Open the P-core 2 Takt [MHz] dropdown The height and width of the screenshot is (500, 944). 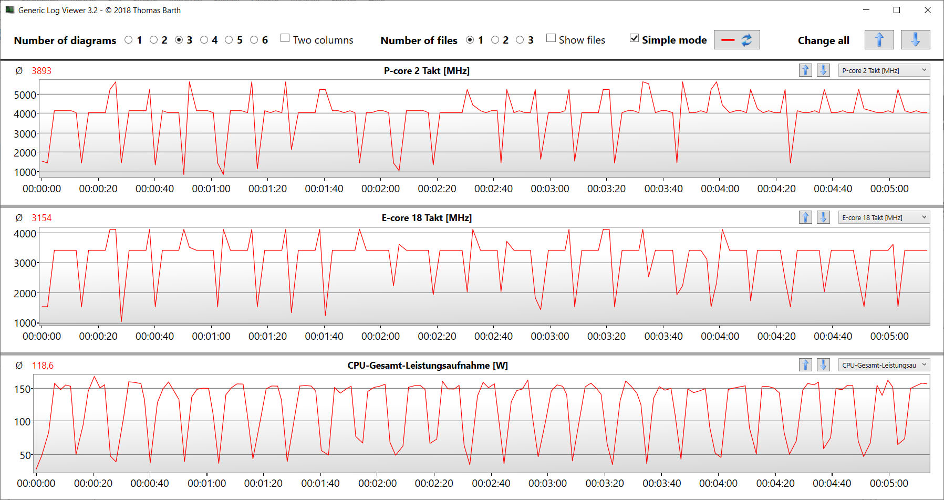click(884, 70)
